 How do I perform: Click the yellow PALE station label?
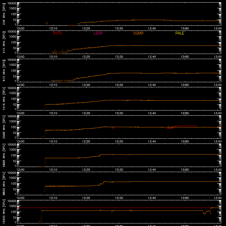point(180,33)
